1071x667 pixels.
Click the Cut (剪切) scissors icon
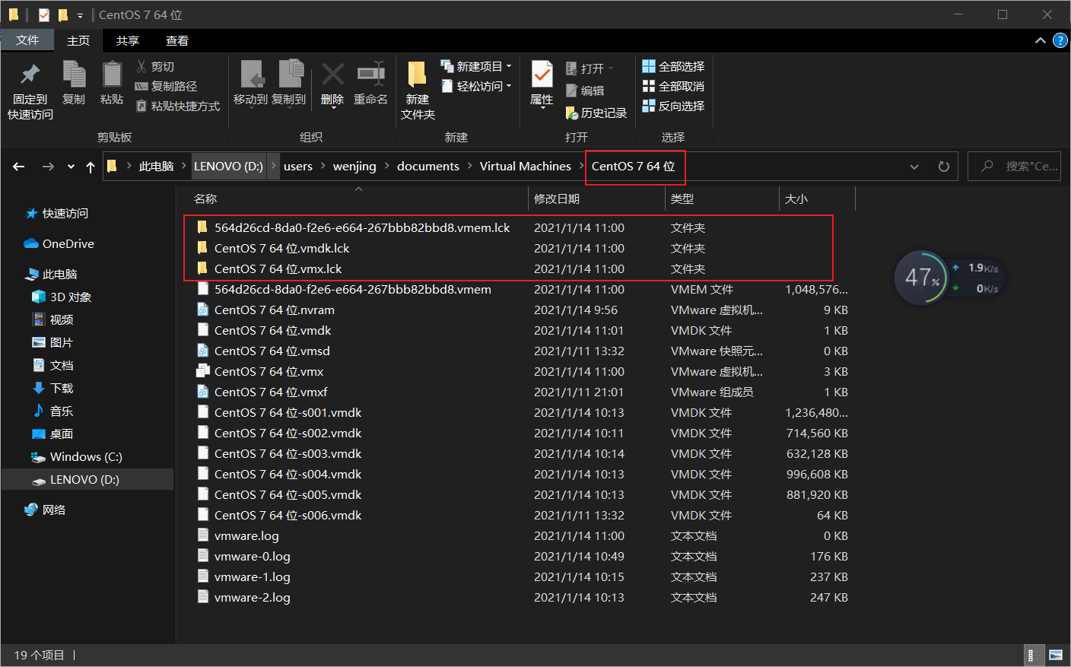(141, 66)
